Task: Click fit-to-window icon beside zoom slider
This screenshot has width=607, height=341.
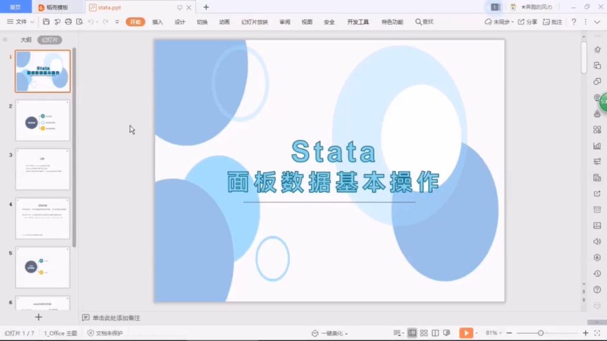Action: pyautogui.click(x=598, y=333)
